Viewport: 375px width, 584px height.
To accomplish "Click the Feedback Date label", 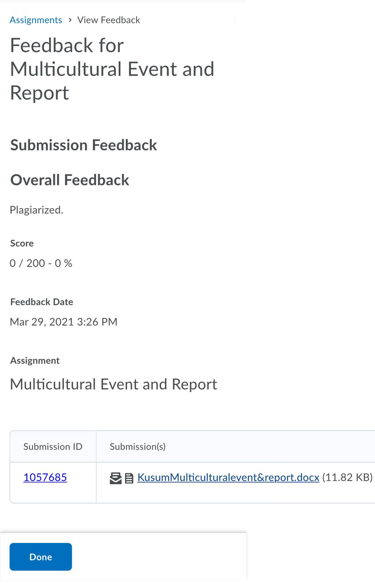I will (42, 302).
